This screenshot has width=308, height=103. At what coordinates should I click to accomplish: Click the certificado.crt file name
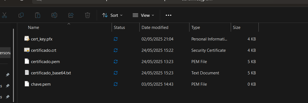coord(43,50)
